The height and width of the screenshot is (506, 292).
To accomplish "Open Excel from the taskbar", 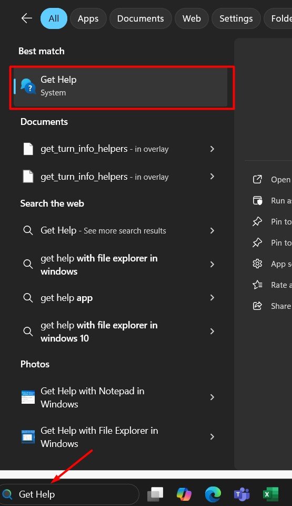I will tap(270, 494).
